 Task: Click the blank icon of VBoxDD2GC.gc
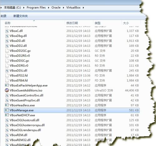coord(7,51)
